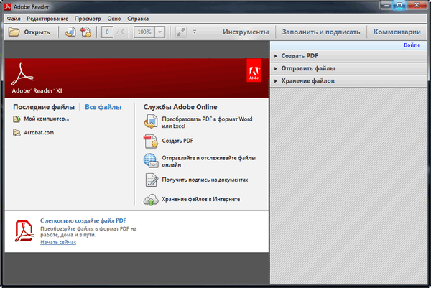
Task: Open the Окно menu
Action: 114,19
